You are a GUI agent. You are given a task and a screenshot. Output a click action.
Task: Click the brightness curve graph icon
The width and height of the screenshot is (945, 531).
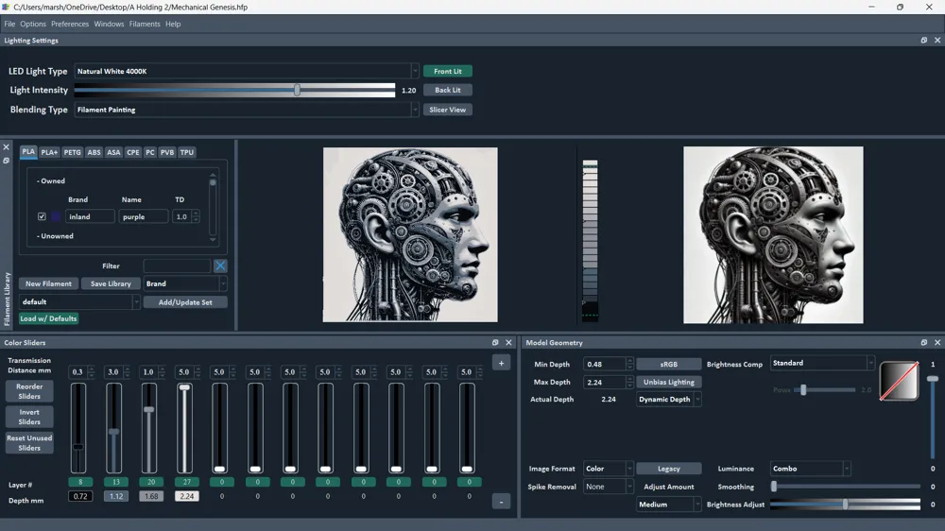point(899,382)
